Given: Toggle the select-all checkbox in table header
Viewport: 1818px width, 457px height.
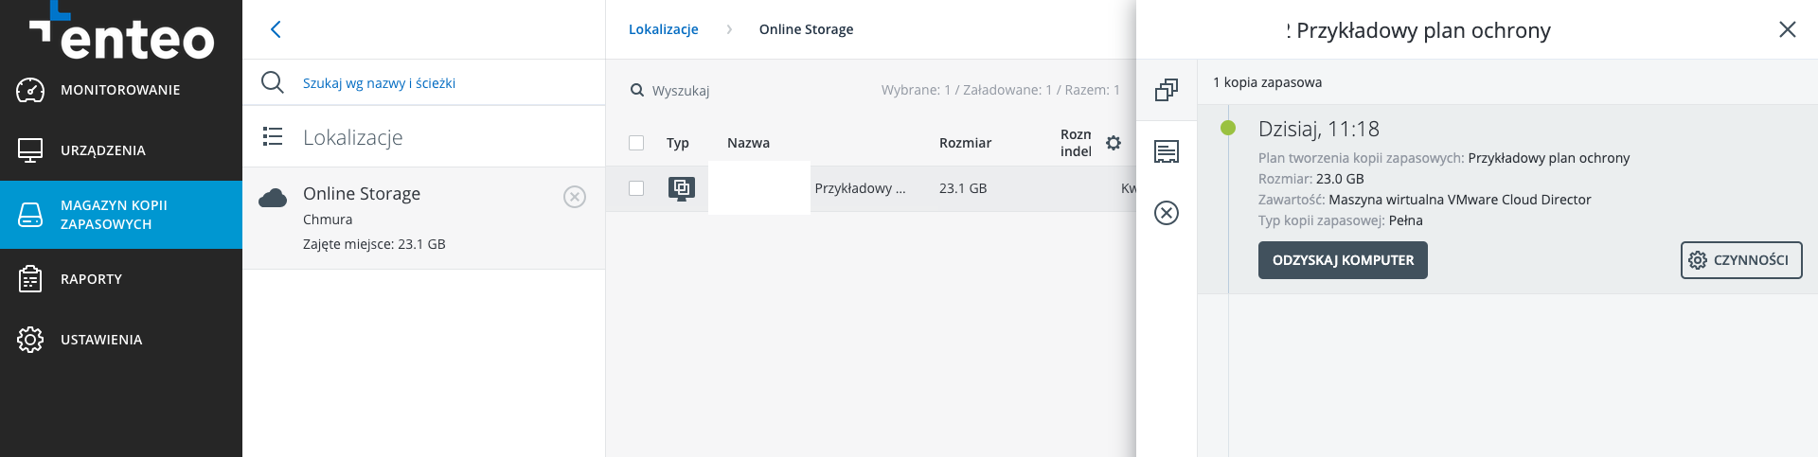Looking at the screenshot, I should point(636,143).
